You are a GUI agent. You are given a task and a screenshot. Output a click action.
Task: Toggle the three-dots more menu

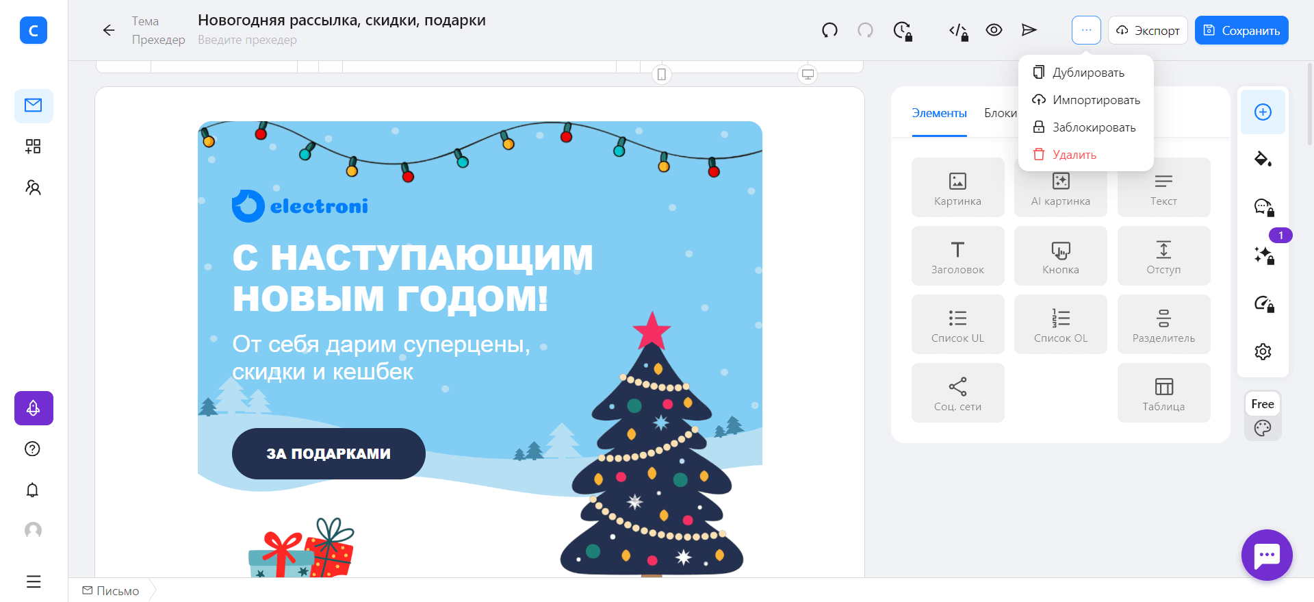[1086, 30]
